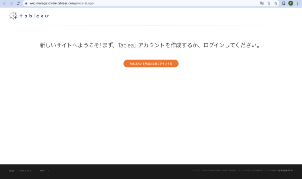Viewport: 302px width, 179px height.
Task: Click the browser back arrow
Action: (4, 3)
